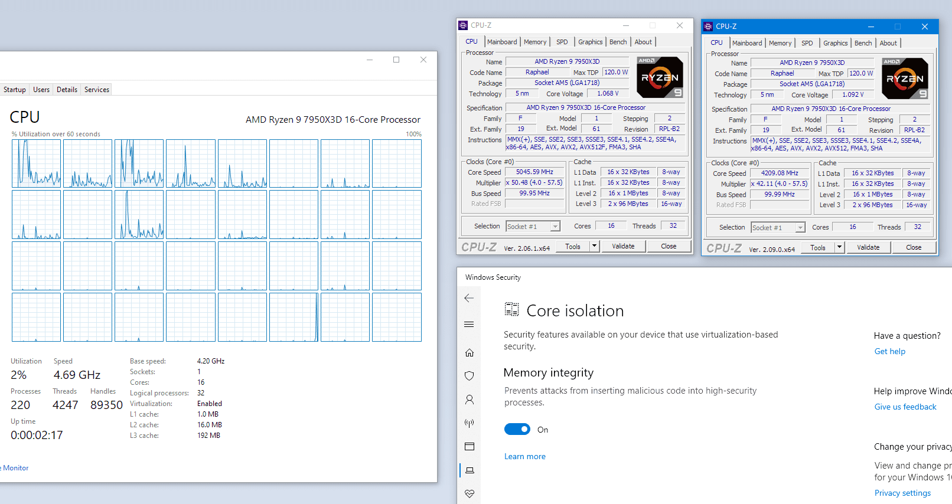952x504 pixels.
Task: Open Device performance & health heart icon
Action: tap(470, 493)
